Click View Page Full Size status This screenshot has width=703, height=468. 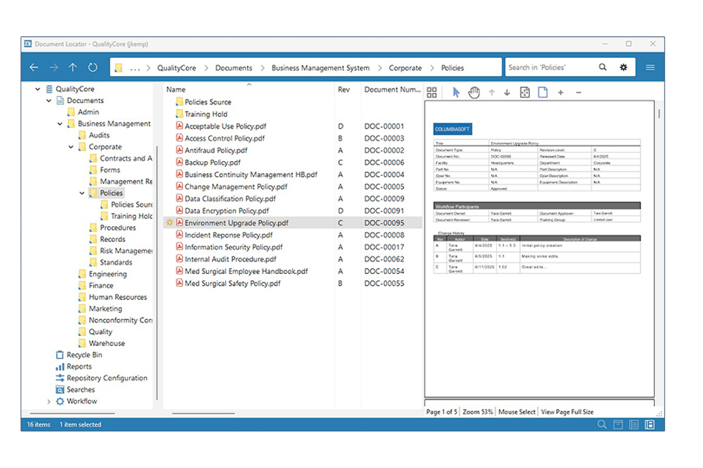pos(567,412)
